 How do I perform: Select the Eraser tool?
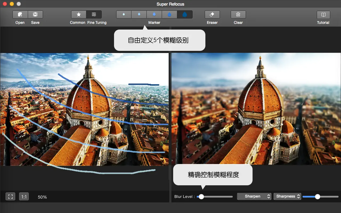212,14
